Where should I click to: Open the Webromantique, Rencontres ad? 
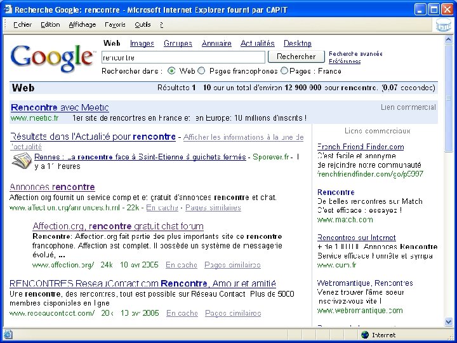365,283
